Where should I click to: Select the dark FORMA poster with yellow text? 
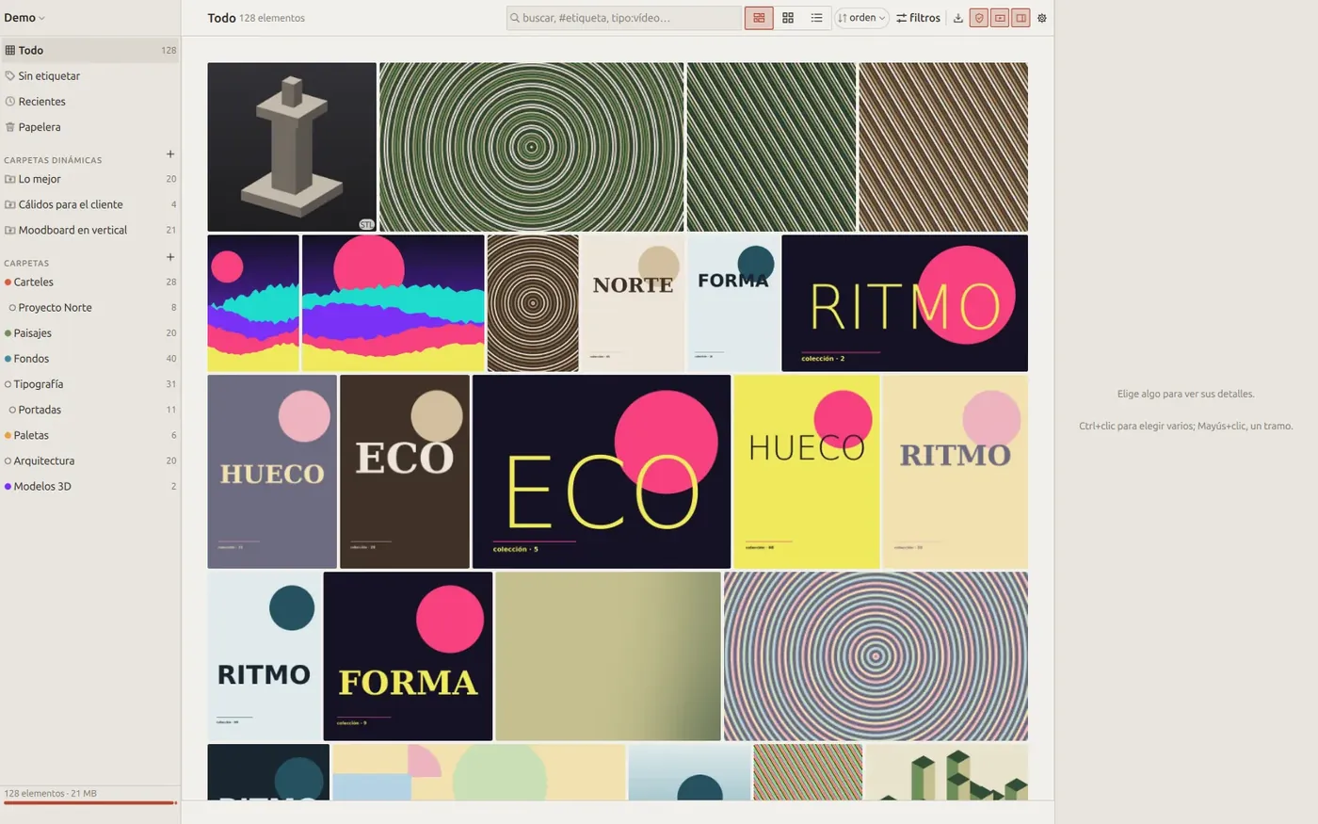408,656
